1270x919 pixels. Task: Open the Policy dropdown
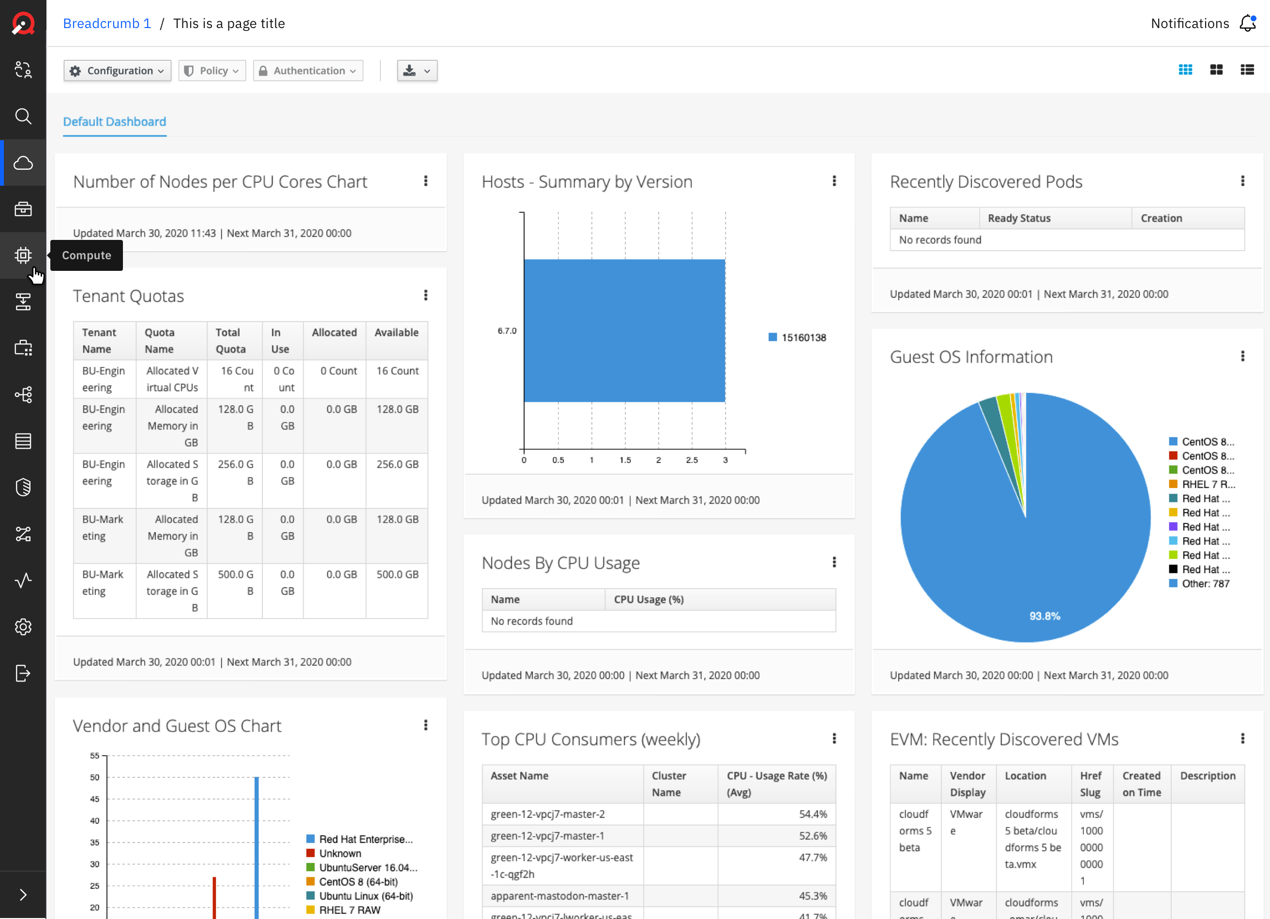pos(212,71)
